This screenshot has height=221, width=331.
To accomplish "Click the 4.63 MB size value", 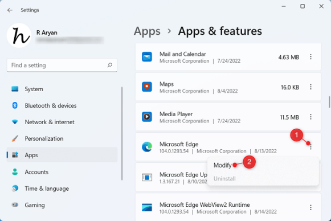I will [289, 57].
